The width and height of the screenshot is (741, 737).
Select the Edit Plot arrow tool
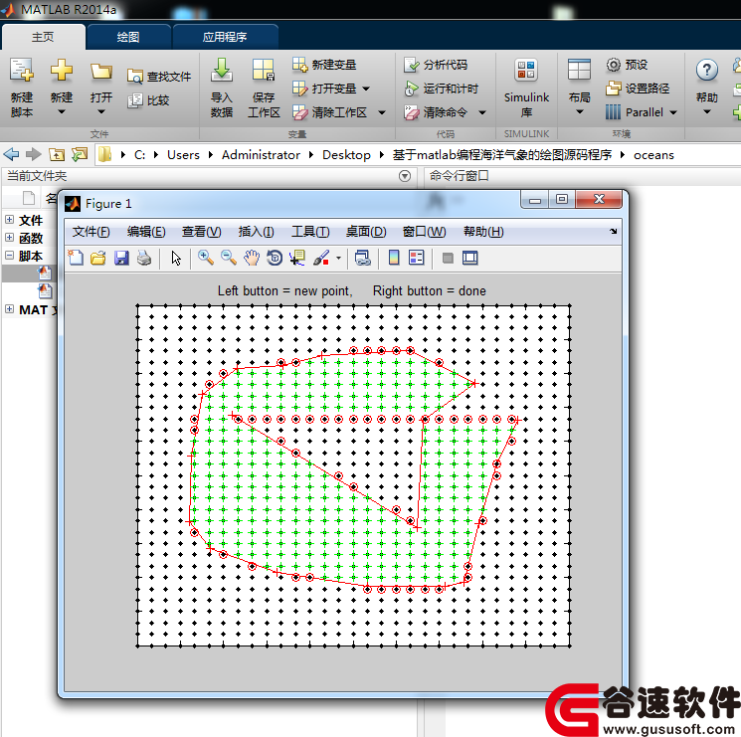[176, 259]
